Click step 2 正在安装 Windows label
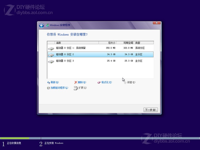This screenshot has width=200, height=150. (54, 143)
